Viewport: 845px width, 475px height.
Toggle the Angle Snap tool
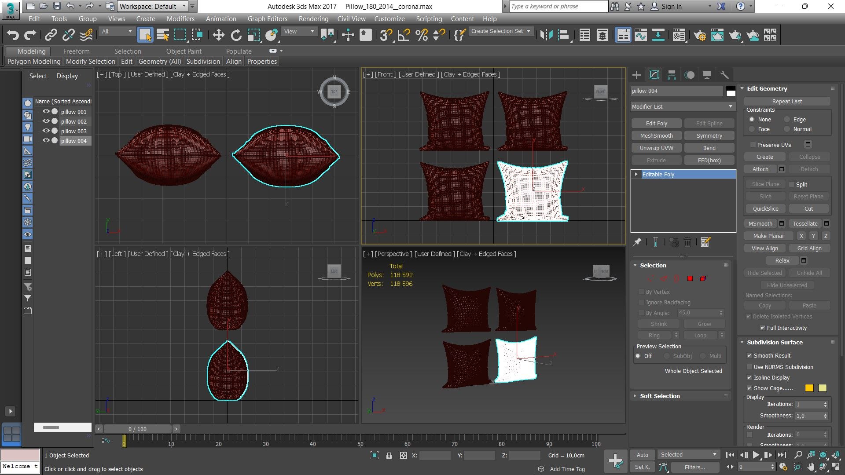[404, 35]
